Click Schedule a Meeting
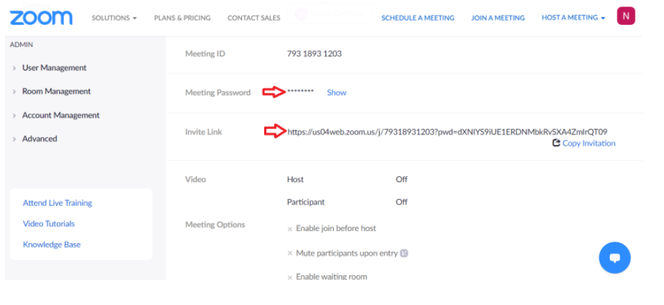The height and width of the screenshot is (305, 664). coord(417,18)
